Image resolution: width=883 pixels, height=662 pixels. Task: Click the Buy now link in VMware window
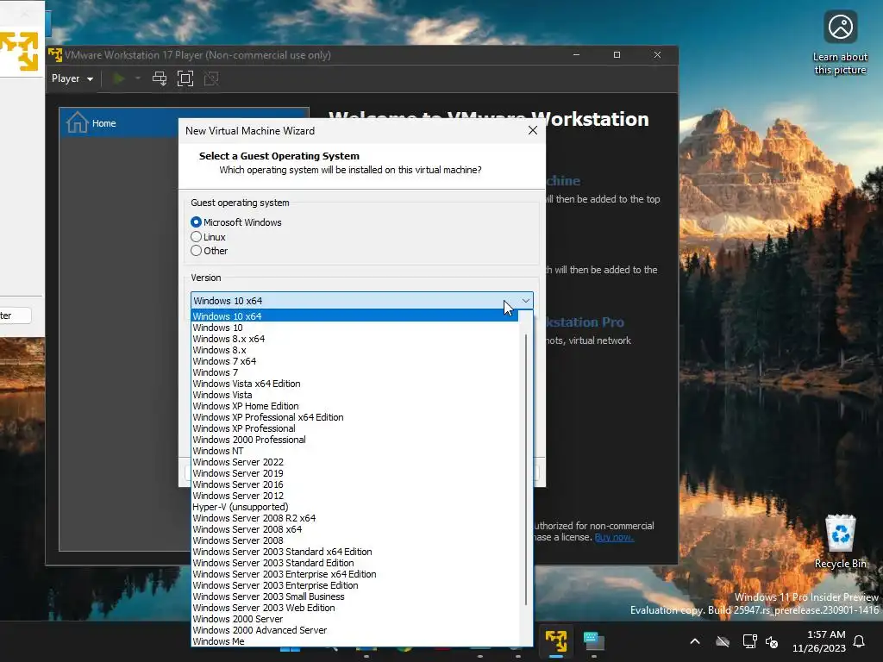click(x=614, y=537)
